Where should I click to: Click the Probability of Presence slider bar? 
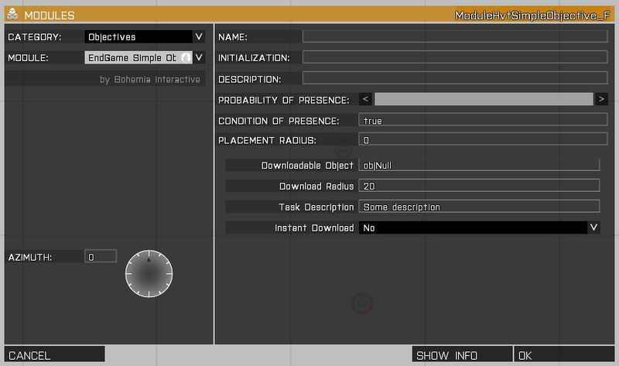coord(483,99)
